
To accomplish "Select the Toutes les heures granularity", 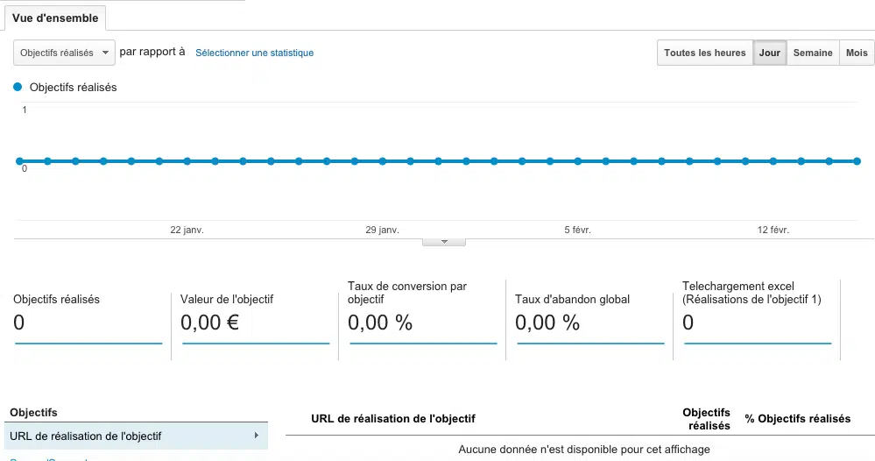I will 704,53.
